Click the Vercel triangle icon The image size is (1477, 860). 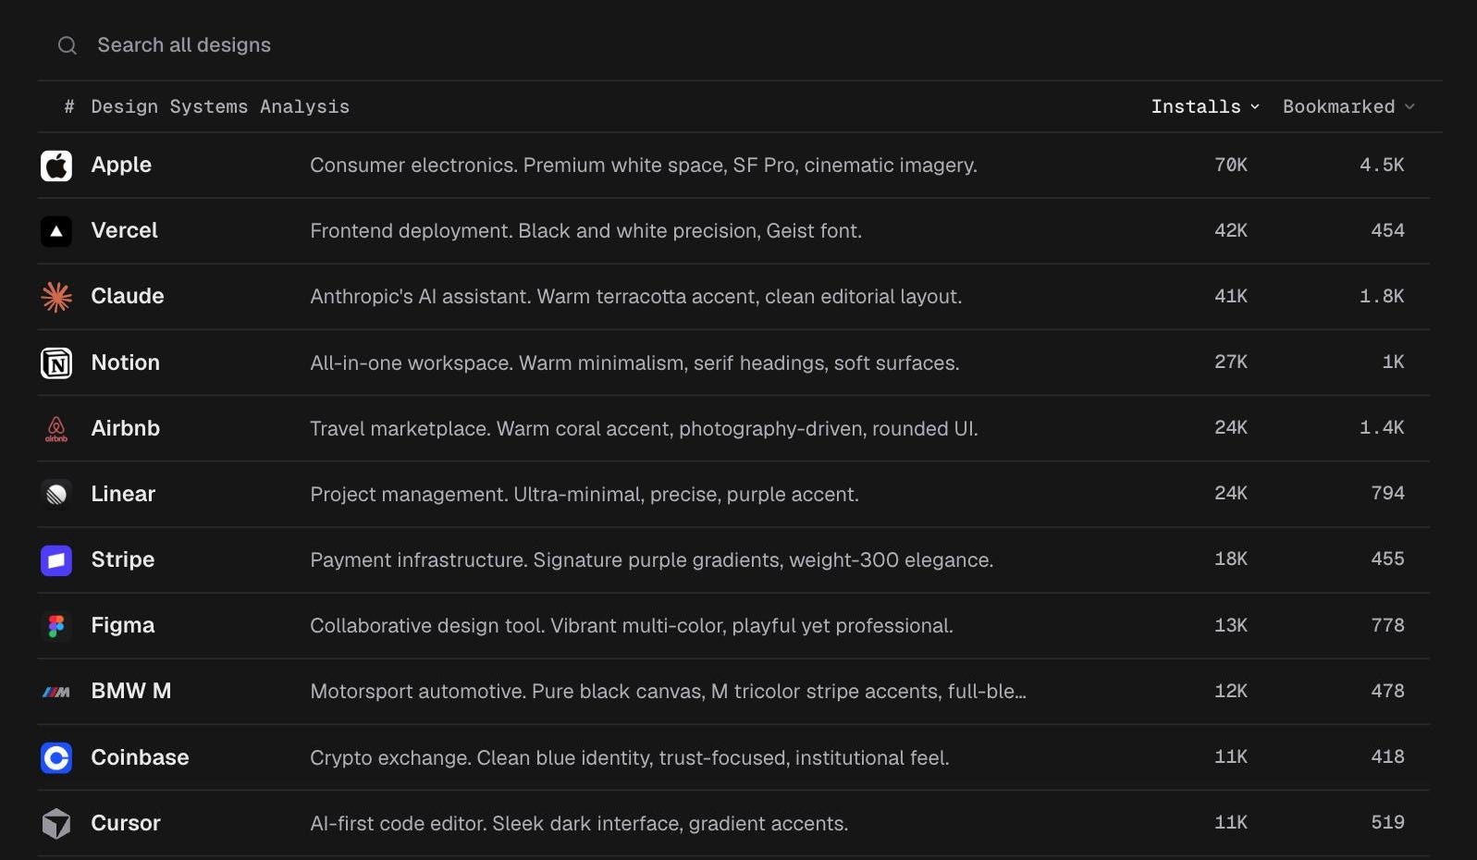pyautogui.click(x=56, y=231)
